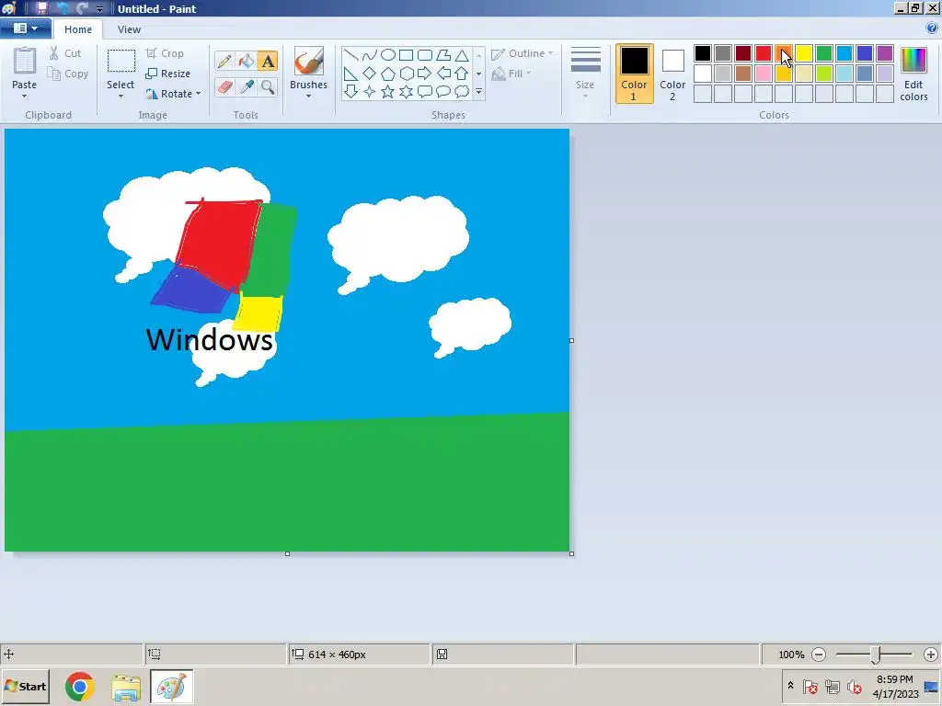
Task: Expand the Select dropdown arrow
Action: click(121, 96)
